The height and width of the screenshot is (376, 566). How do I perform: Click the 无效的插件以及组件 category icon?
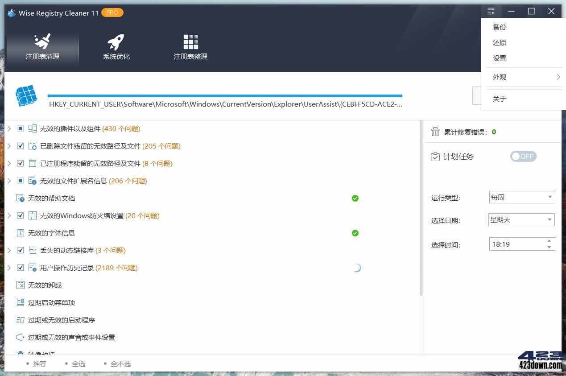pos(33,128)
